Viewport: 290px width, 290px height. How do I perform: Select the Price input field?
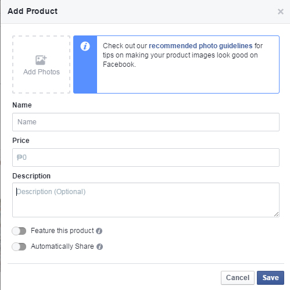coord(146,157)
